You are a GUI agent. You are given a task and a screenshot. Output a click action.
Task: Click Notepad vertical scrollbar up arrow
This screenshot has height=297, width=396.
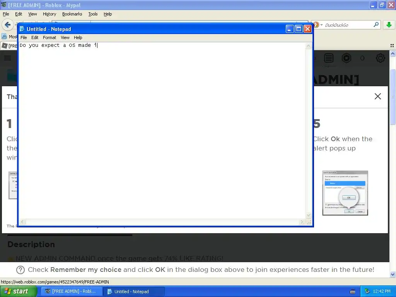pyautogui.click(x=308, y=46)
